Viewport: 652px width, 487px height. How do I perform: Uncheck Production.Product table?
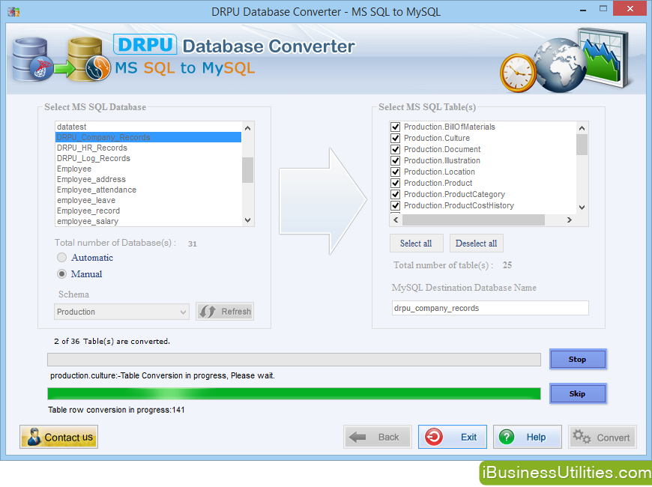(x=396, y=183)
